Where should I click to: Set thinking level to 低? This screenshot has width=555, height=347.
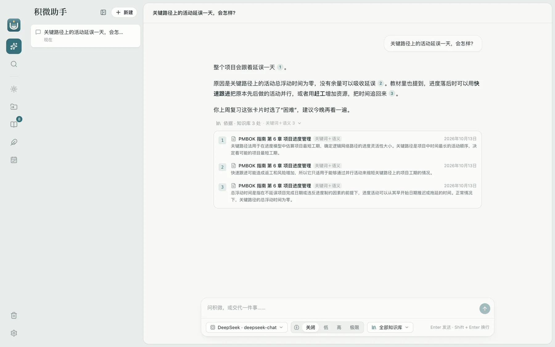[x=326, y=327]
